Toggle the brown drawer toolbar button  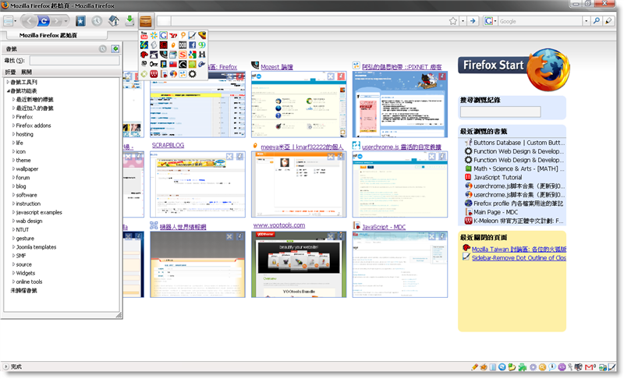point(146,21)
